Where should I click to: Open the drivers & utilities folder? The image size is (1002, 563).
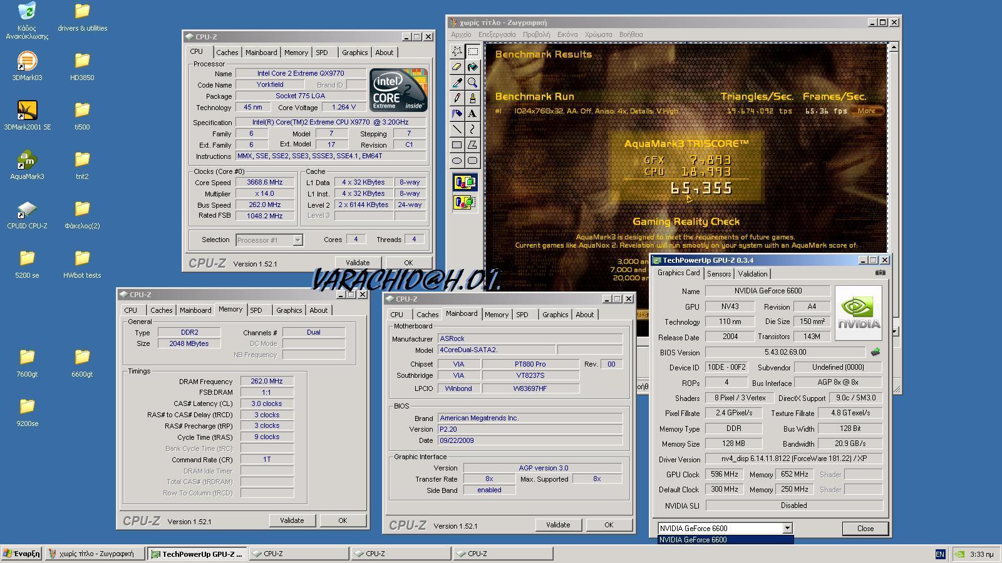click(x=82, y=17)
